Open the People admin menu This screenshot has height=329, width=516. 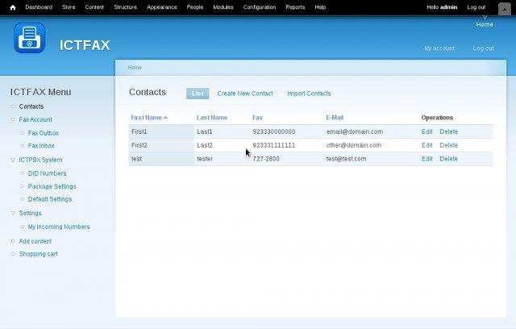point(195,7)
